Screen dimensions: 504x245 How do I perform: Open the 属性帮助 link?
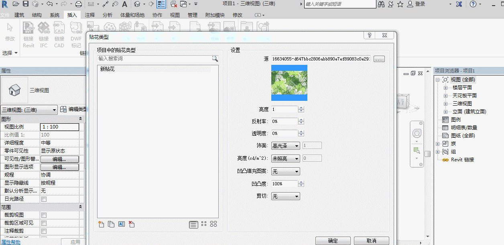[x=10, y=242]
